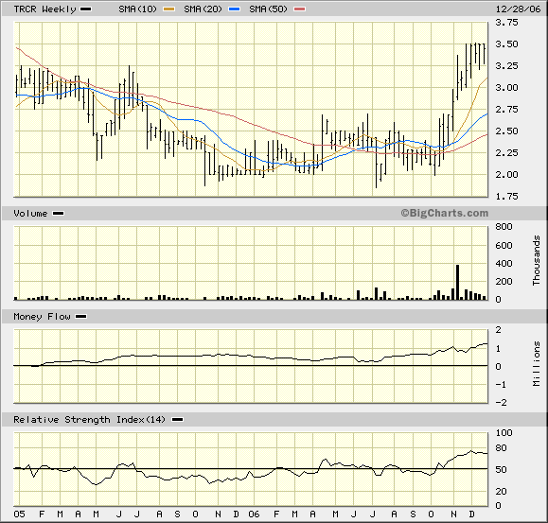Click the Relative Strength Index(14) panel title
This screenshot has height=523, width=548.
pyautogui.click(x=89, y=419)
